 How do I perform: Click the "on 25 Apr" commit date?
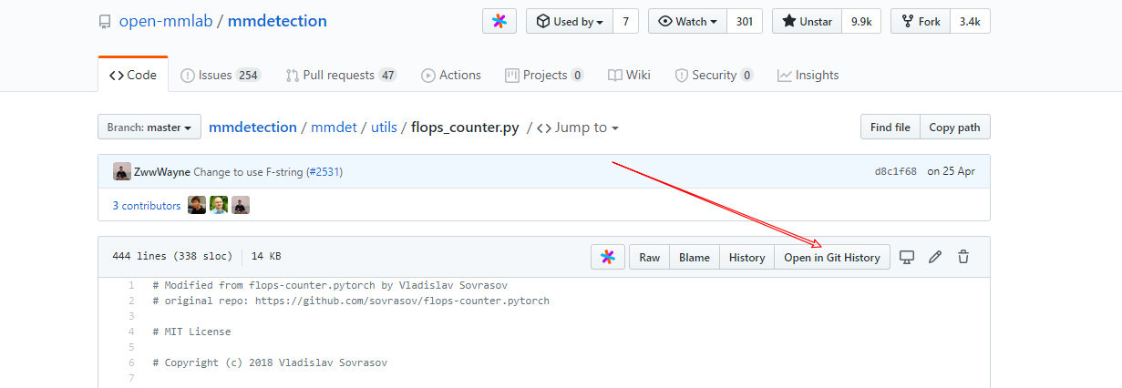point(952,171)
